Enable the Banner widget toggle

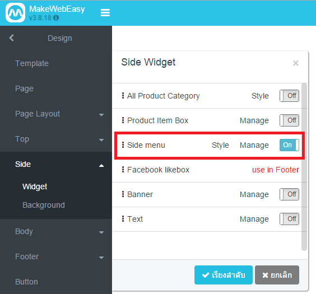(289, 194)
